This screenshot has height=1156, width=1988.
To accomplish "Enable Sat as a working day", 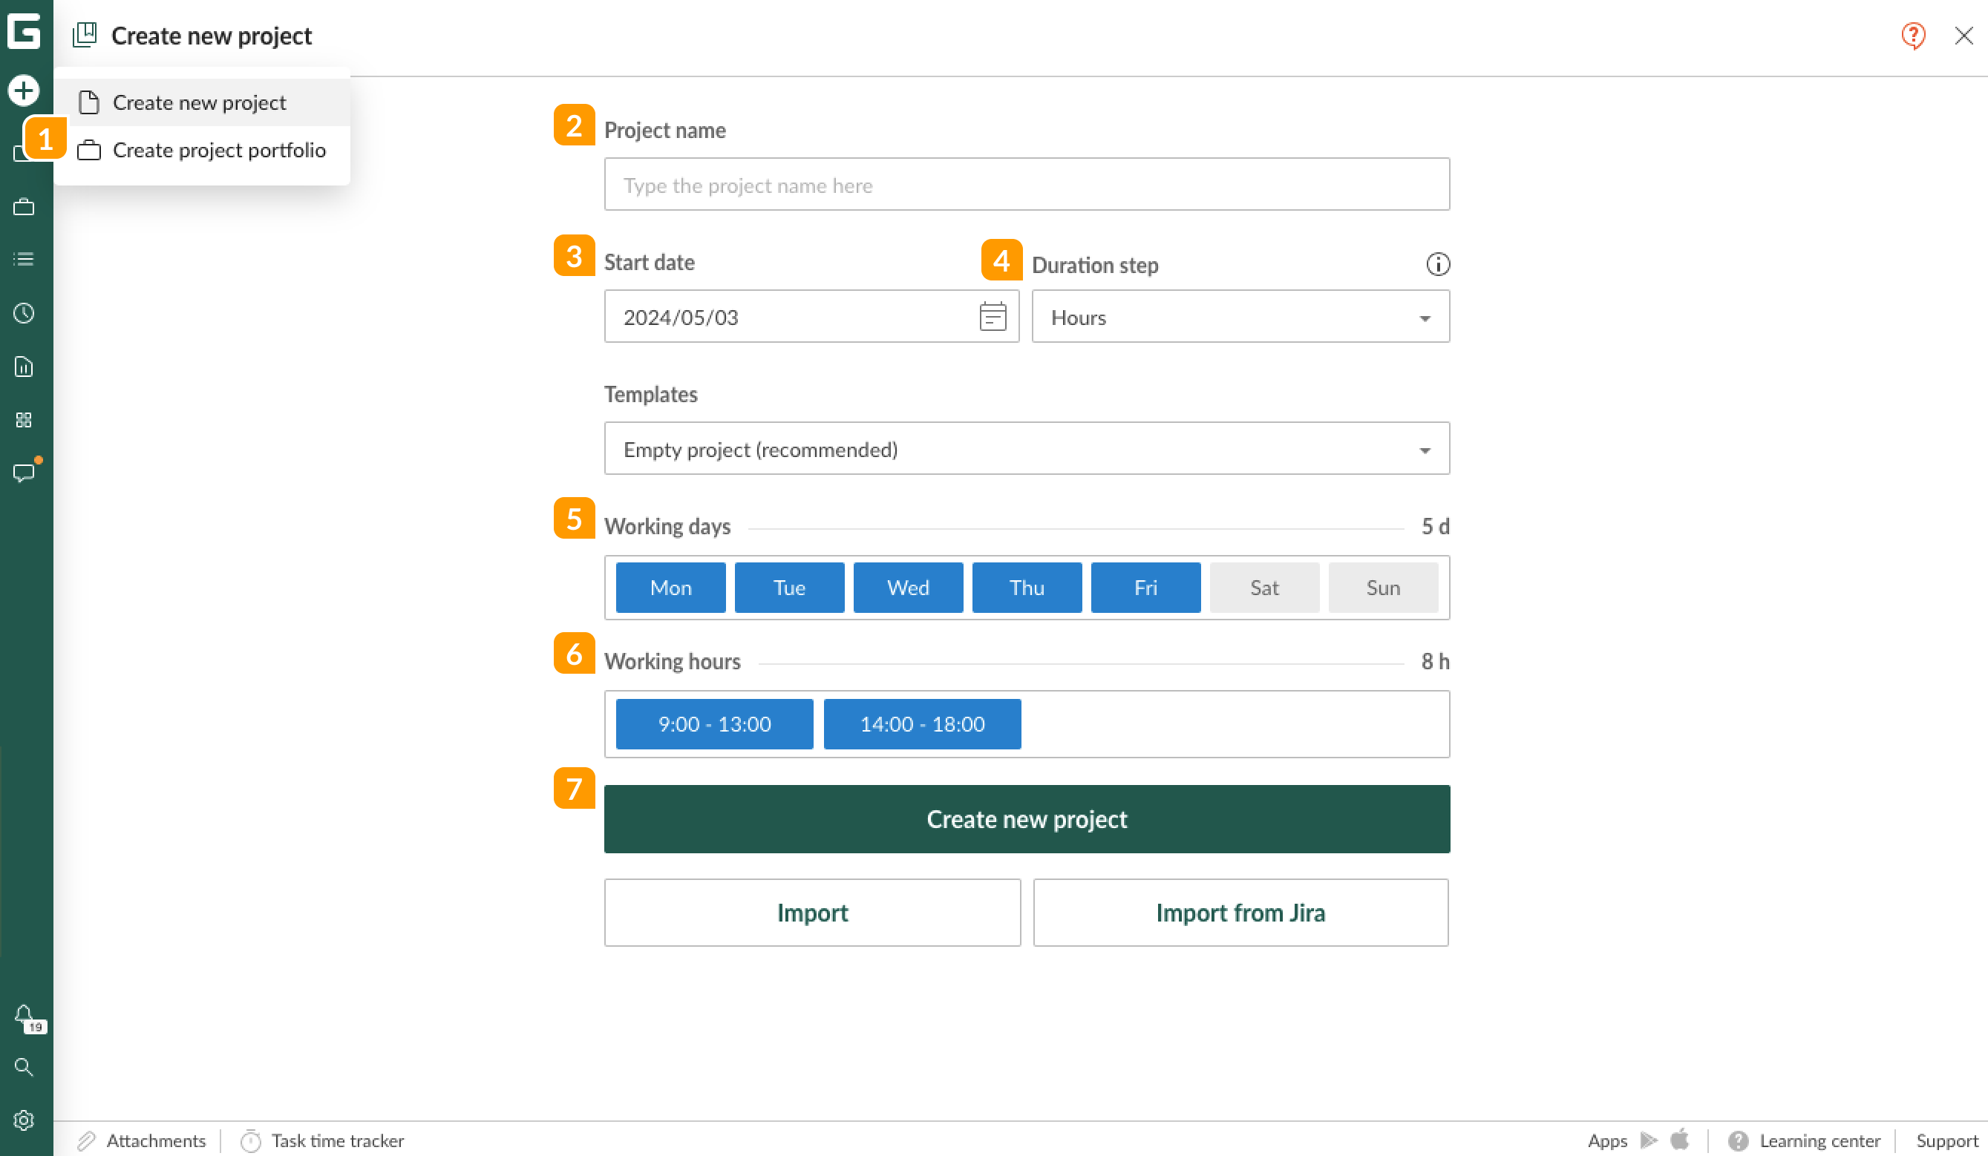I will (1263, 588).
